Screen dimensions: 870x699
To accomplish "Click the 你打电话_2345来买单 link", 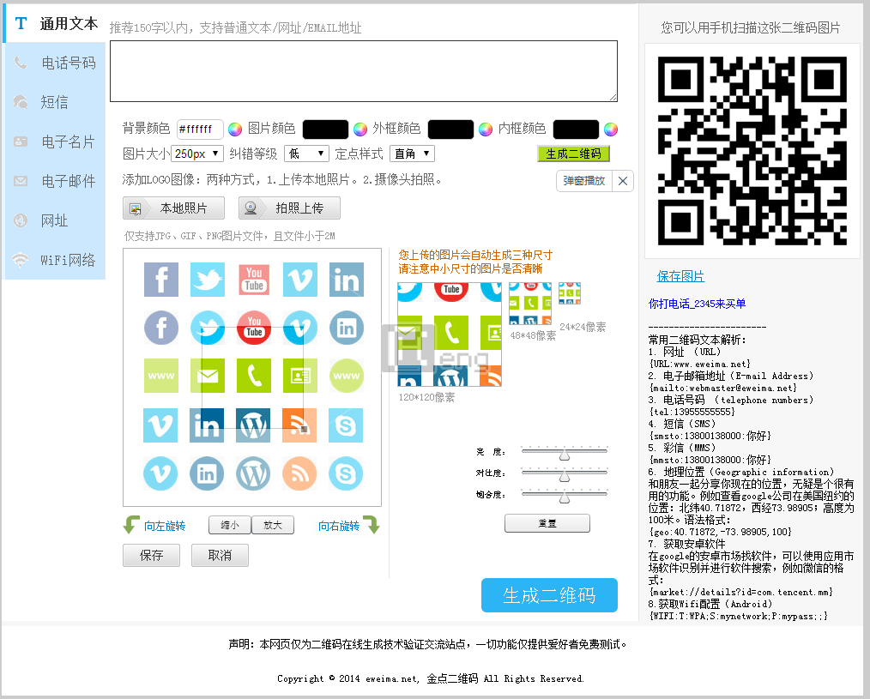I will (697, 304).
